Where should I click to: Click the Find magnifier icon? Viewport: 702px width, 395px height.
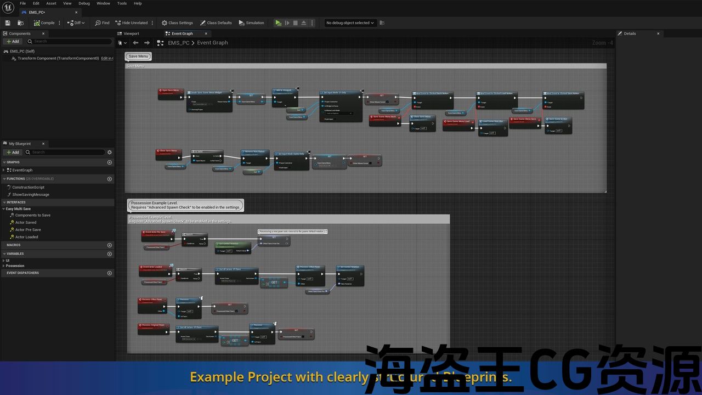pyautogui.click(x=98, y=23)
